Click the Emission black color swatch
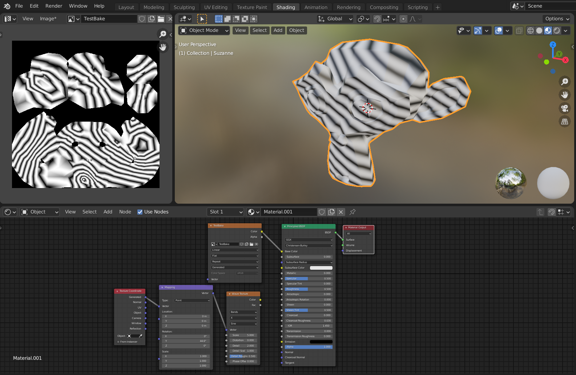The image size is (576, 375). [x=321, y=342]
